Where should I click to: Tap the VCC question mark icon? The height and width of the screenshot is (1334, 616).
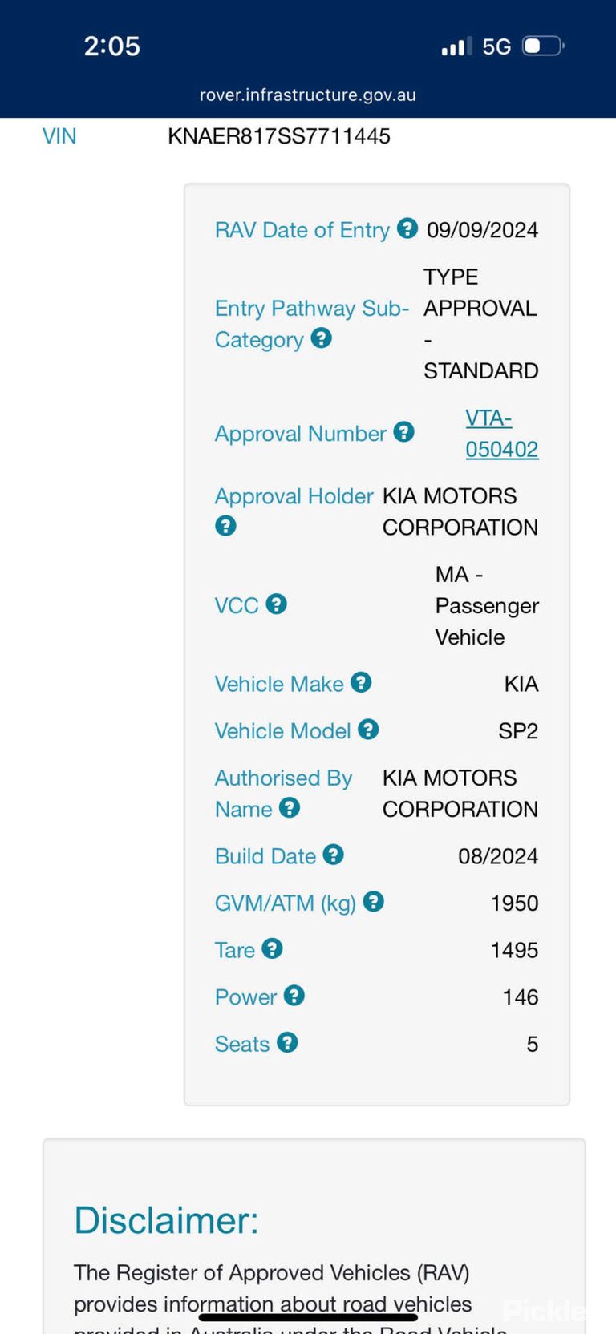coord(276,604)
